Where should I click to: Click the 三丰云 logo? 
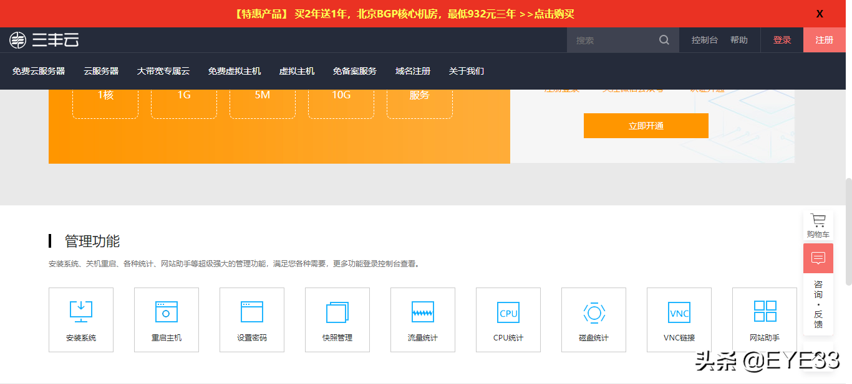pos(44,40)
